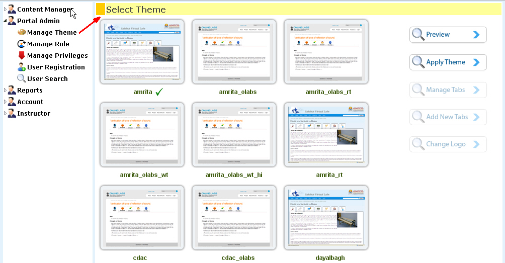Select the amrita_olabs_wt_hi theme thumbnail
Viewport: 505px width, 263px height.
pos(234,135)
